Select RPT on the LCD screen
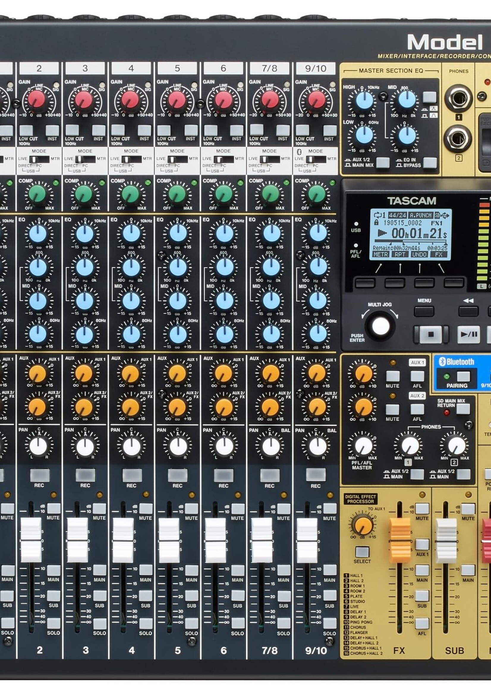This screenshot has width=491, height=687. click(400, 254)
